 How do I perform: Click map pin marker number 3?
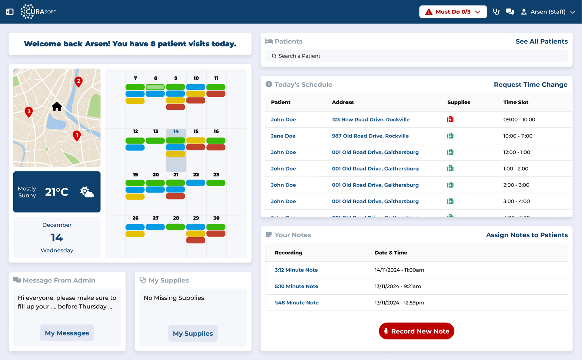coord(29,112)
